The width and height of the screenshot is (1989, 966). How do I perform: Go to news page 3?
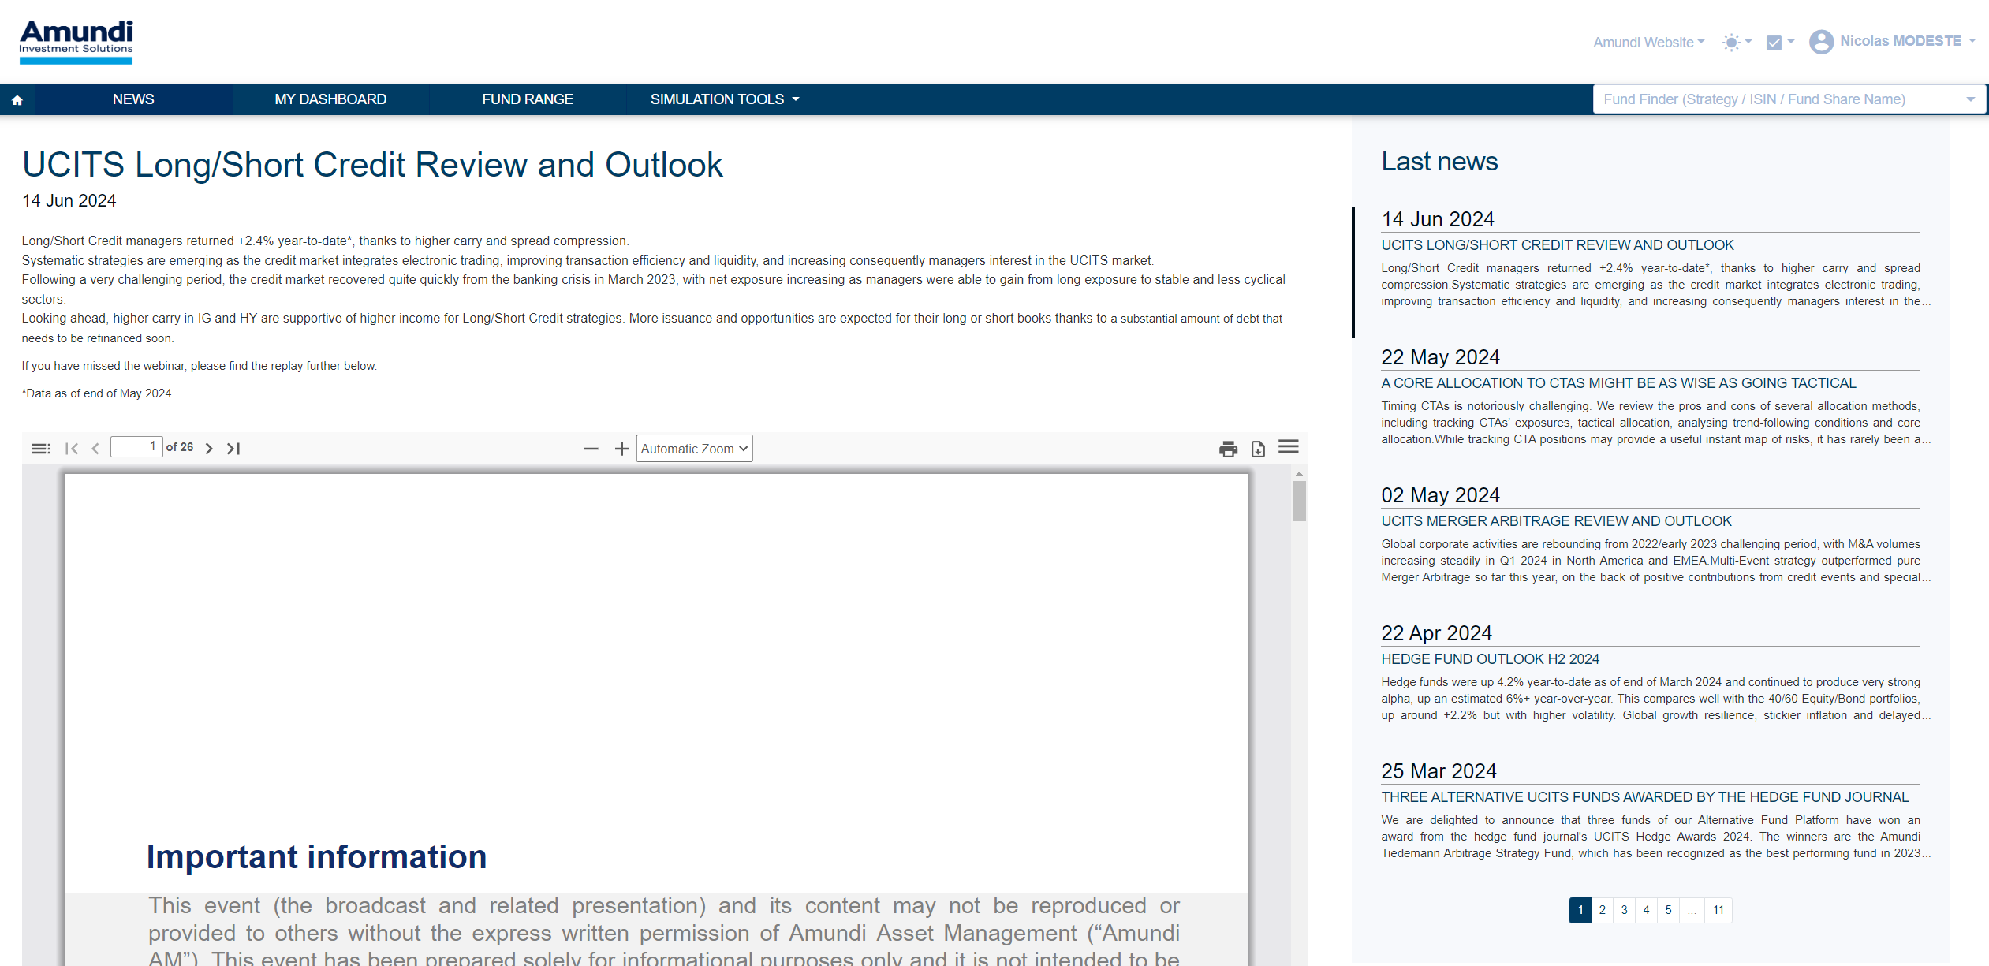pos(1624,910)
